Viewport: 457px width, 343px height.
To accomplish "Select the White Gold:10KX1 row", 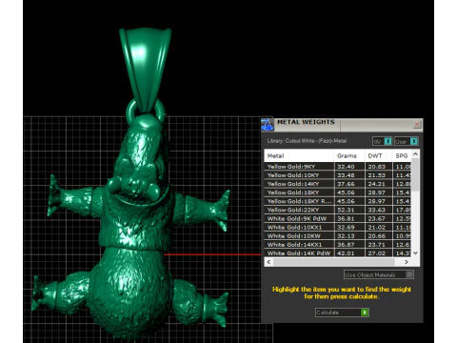I will [338, 227].
